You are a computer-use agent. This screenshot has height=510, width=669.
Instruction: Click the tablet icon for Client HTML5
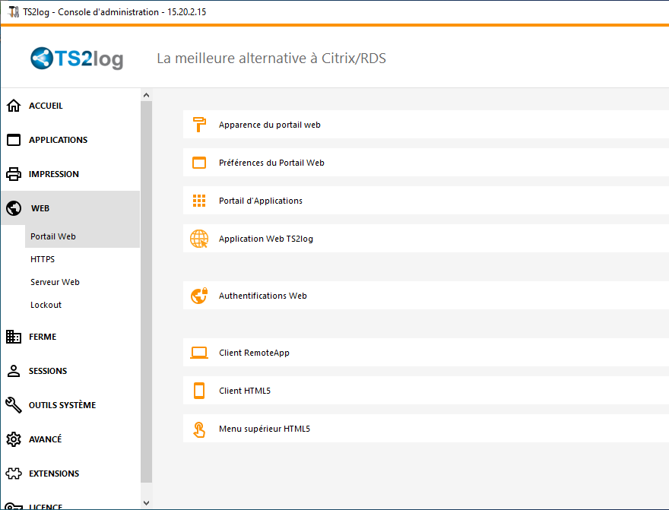pyautogui.click(x=199, y=391)
